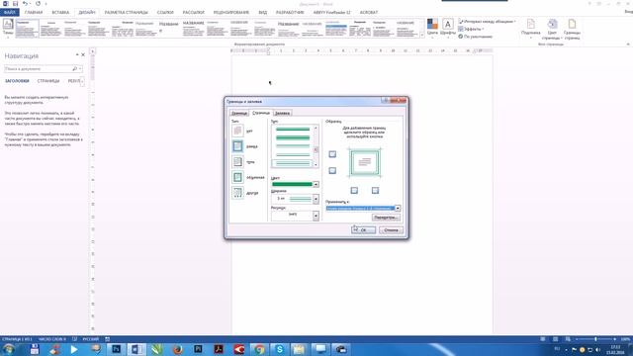Click the page preview sample in Образец
This screenshot has height=356, width=633.
pos(365,163)
